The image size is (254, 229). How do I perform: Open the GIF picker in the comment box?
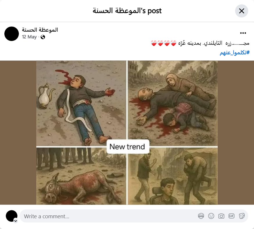click(231, 216)
